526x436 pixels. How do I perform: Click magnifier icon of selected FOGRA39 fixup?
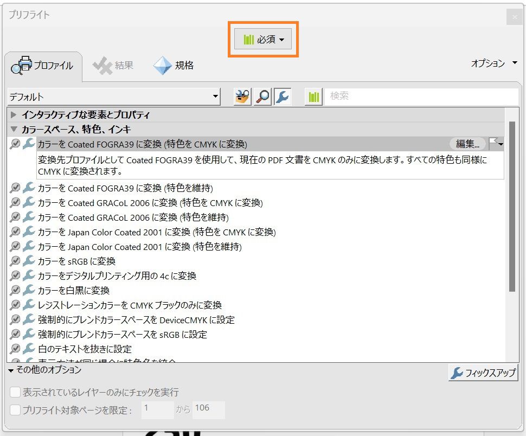click(15, 144)
